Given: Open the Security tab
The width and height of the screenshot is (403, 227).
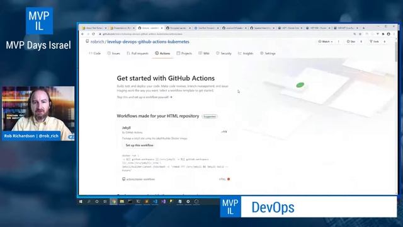Looking at the screenshot, I should click(x=224, y=53).
